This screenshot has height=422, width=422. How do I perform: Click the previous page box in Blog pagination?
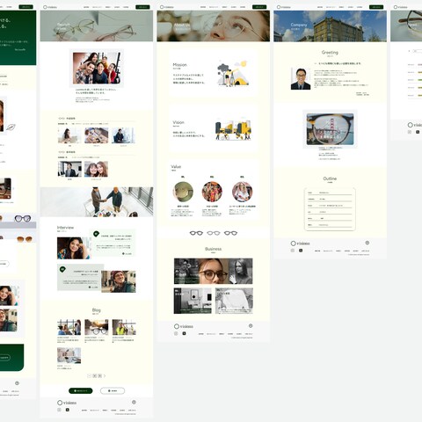coord(90,375)
